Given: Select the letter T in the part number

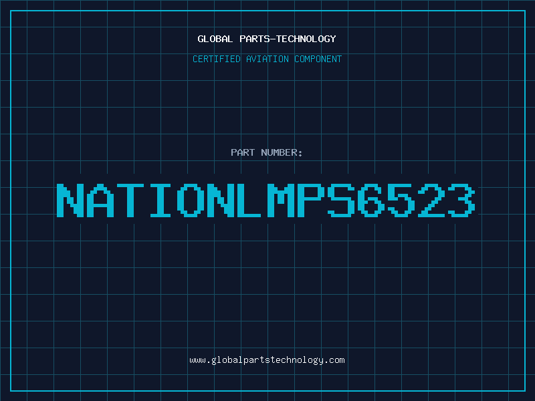Looking at the screenshot, I should [x=130, y=200].
